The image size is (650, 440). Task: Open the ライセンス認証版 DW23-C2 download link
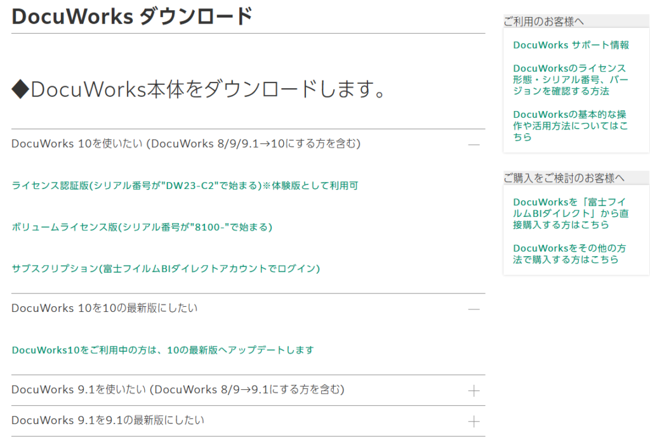point(185,185)
